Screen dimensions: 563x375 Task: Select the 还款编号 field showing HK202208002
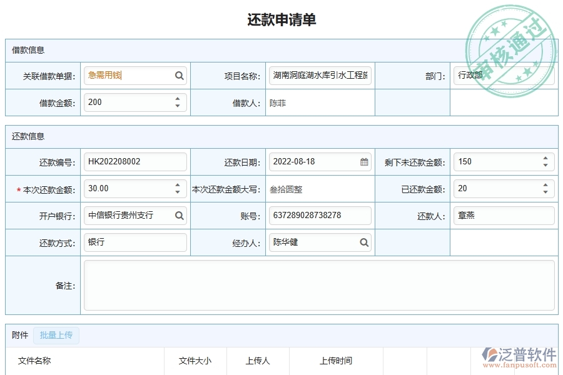(x=135, y=161)
